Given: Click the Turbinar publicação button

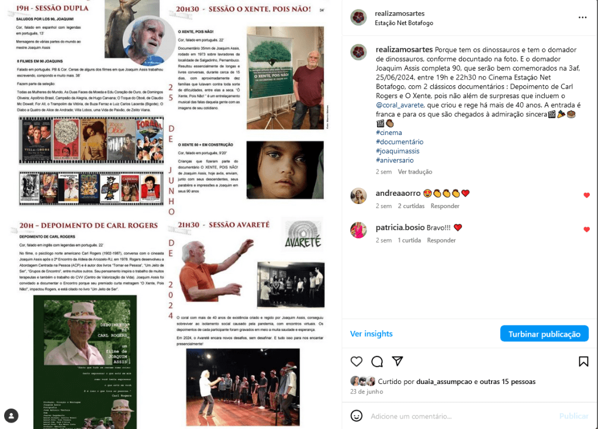Looking at the screenshot, I should (x=544, y=334).
